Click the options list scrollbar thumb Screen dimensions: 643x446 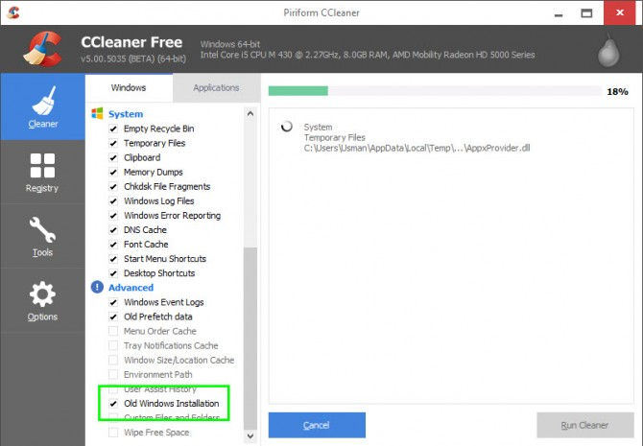click(250, 339)
